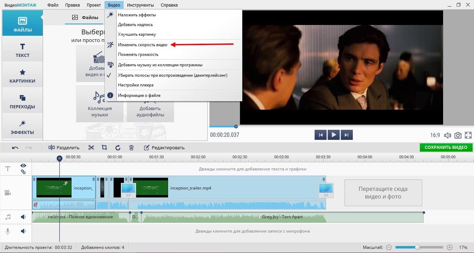Toggle deinterlacing option Убирать полосы

[173, 75]
